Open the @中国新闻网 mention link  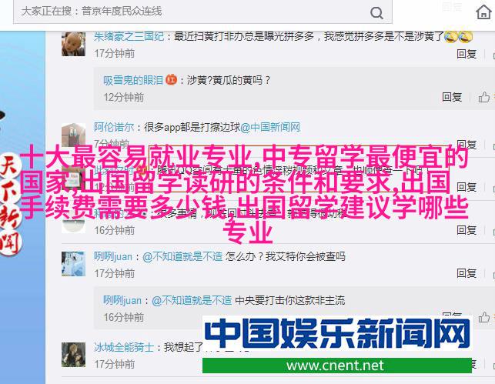click(x=270, y=128)
